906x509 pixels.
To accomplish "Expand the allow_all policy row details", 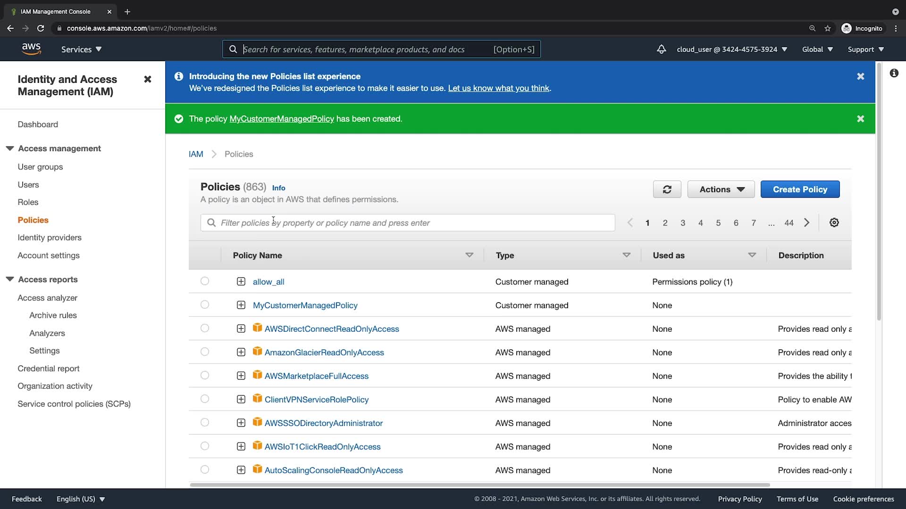I will coord(241,281).
